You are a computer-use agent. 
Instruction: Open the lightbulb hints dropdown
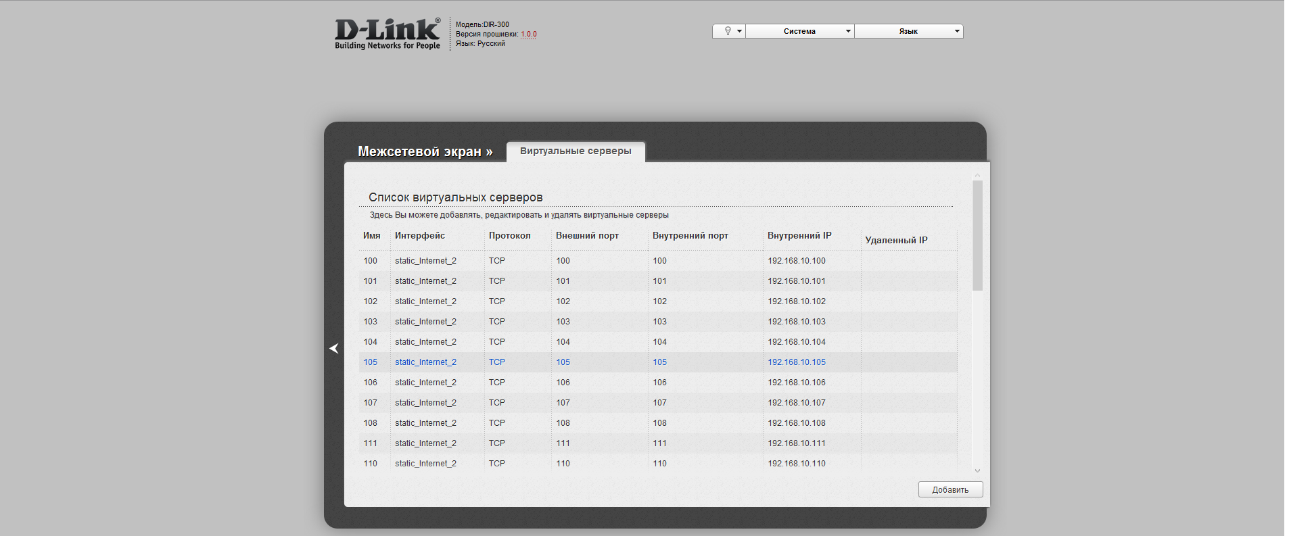click(x=729, y=31)
